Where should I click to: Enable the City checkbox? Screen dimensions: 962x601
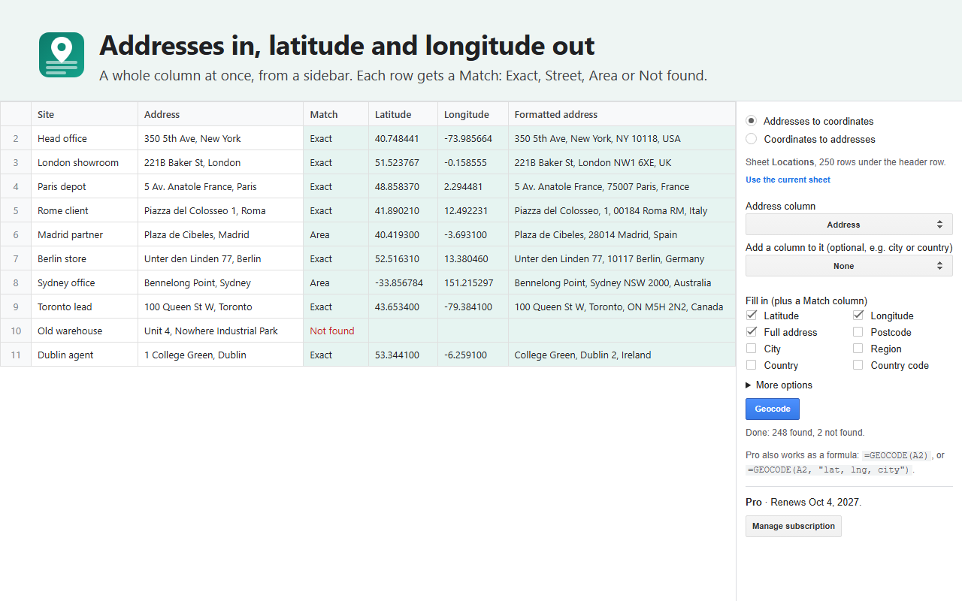(x=751, y=349)
